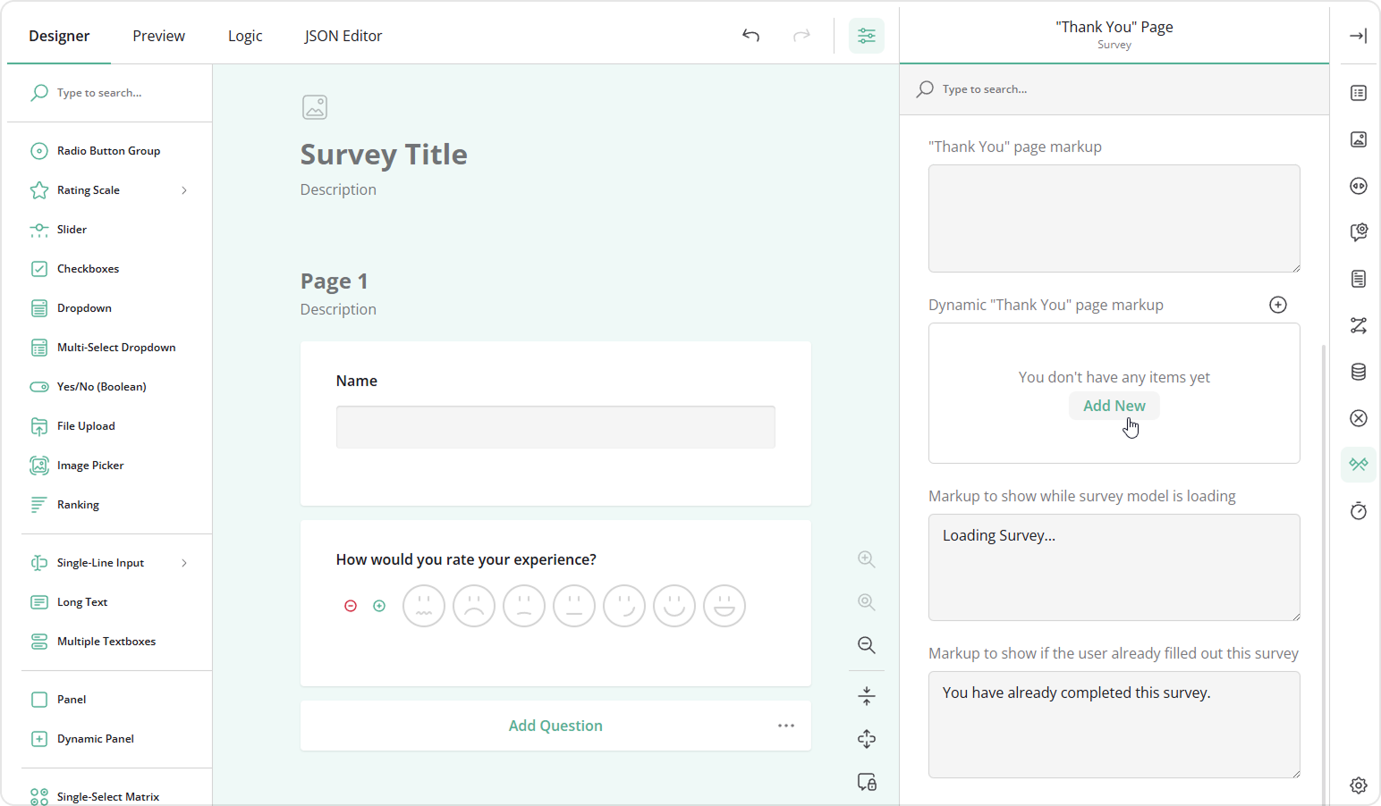
Task: Open the Preview tab
Action: (158, 36)
